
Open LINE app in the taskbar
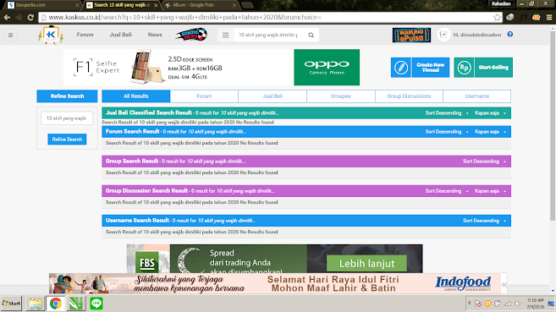(x=96, y=304)
